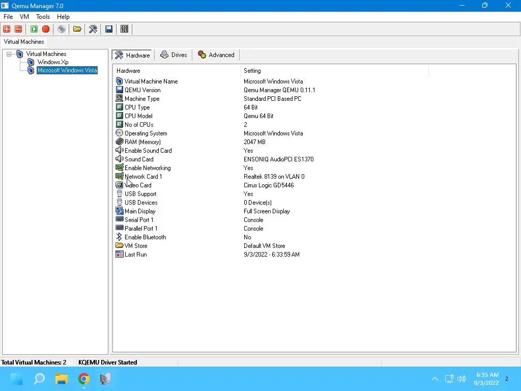Click the USB Support plug icon
521x391 pixels.
point(119,193)
